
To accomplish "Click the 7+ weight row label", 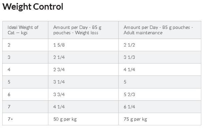I will tap(10, 119).
